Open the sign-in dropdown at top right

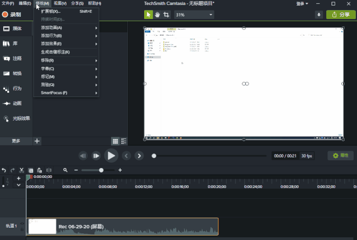click(302, 4)
